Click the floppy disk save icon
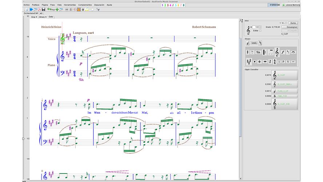This screenshot has width=323, height=182. click(43, 9)
